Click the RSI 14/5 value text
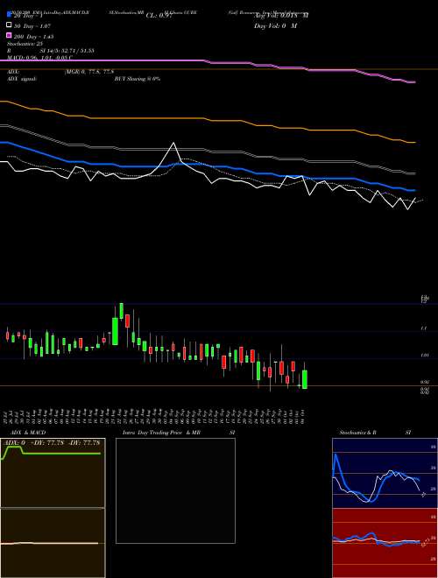 [x=67, y=51]
